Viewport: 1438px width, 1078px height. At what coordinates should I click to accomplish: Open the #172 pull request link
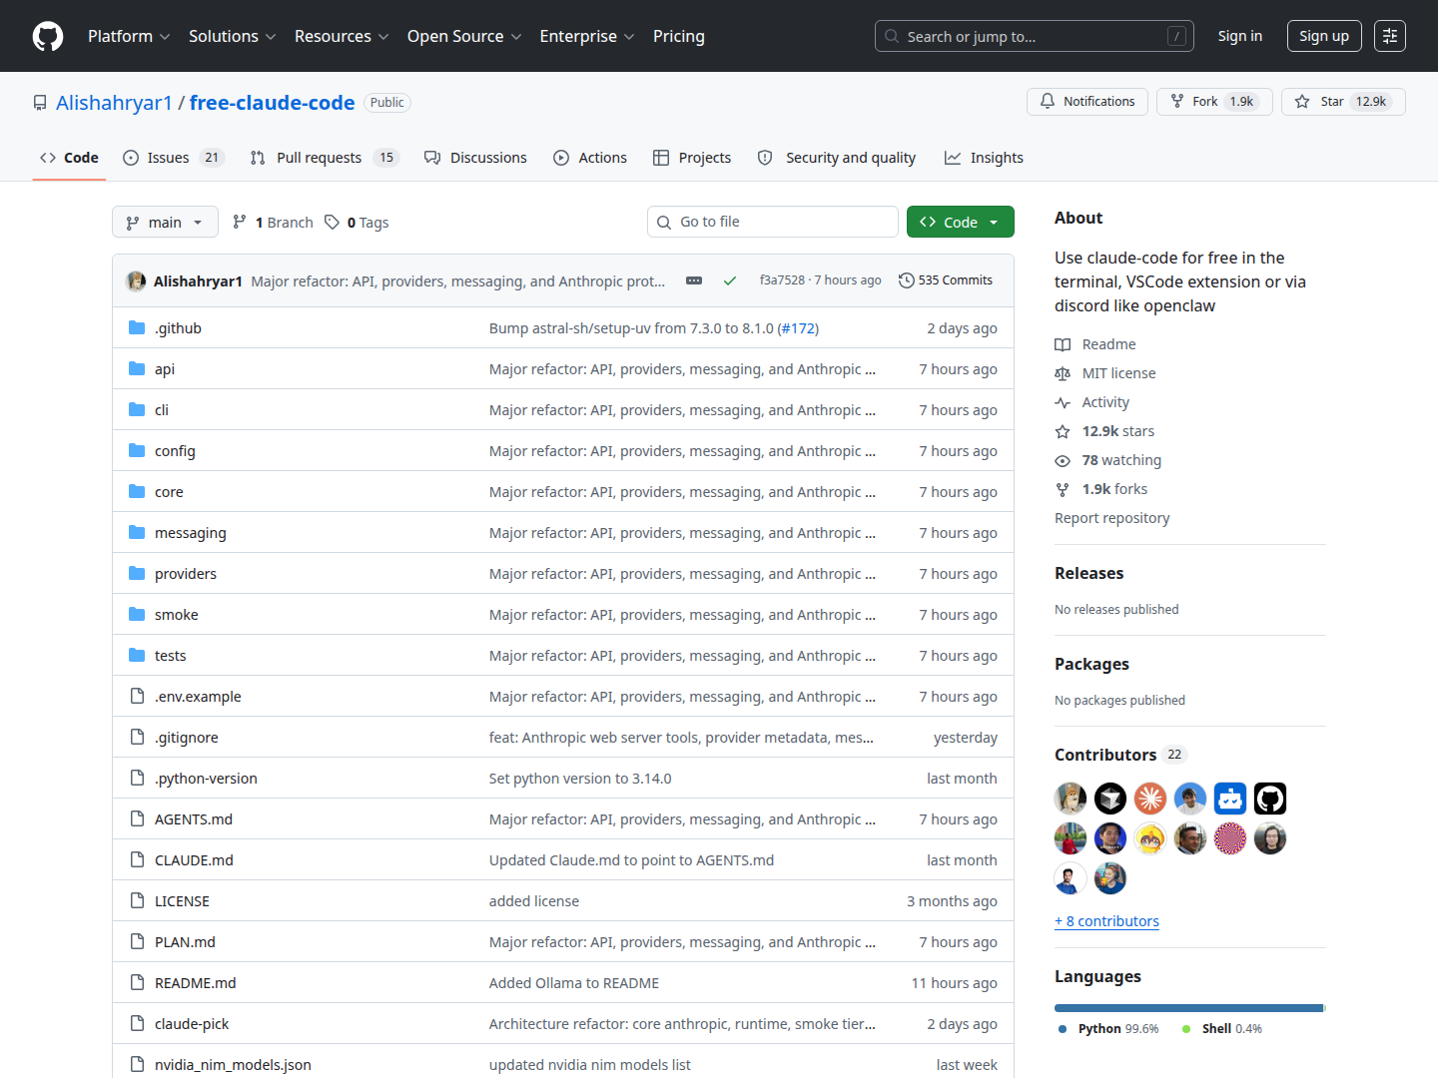tap(798, 328)
